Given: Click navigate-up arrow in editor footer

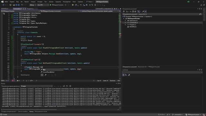Looking at the screenshot, I should coord(23,81).
